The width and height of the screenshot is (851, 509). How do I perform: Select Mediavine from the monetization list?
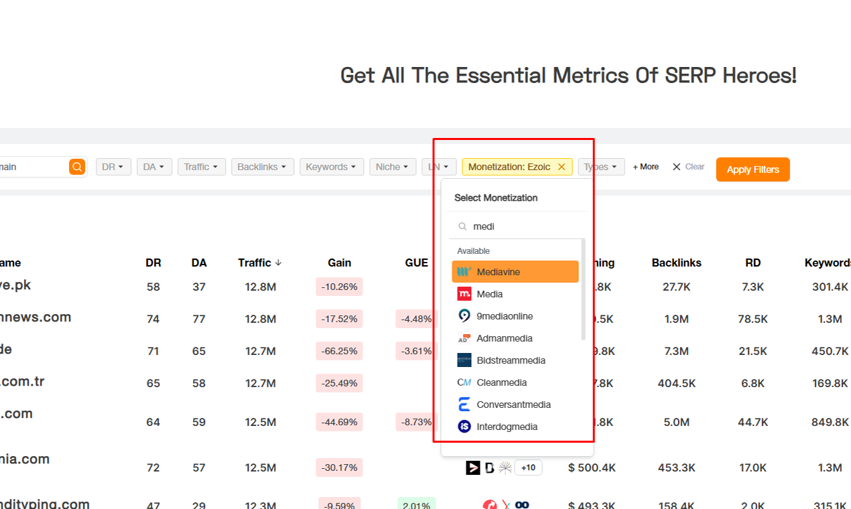click(515, 272)
